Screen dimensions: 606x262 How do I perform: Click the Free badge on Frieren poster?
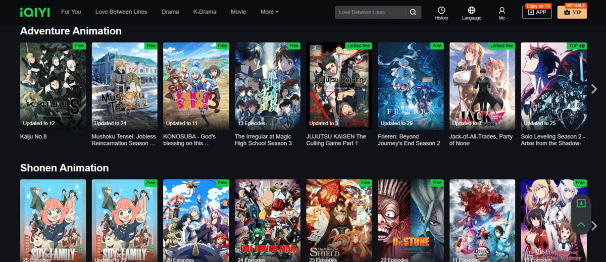click(437, 46)
